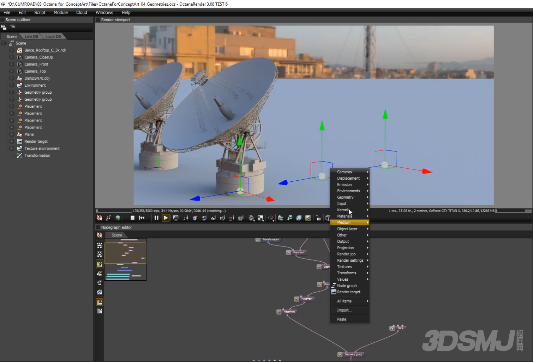Choose Paste from context menu

coord(349,319)
